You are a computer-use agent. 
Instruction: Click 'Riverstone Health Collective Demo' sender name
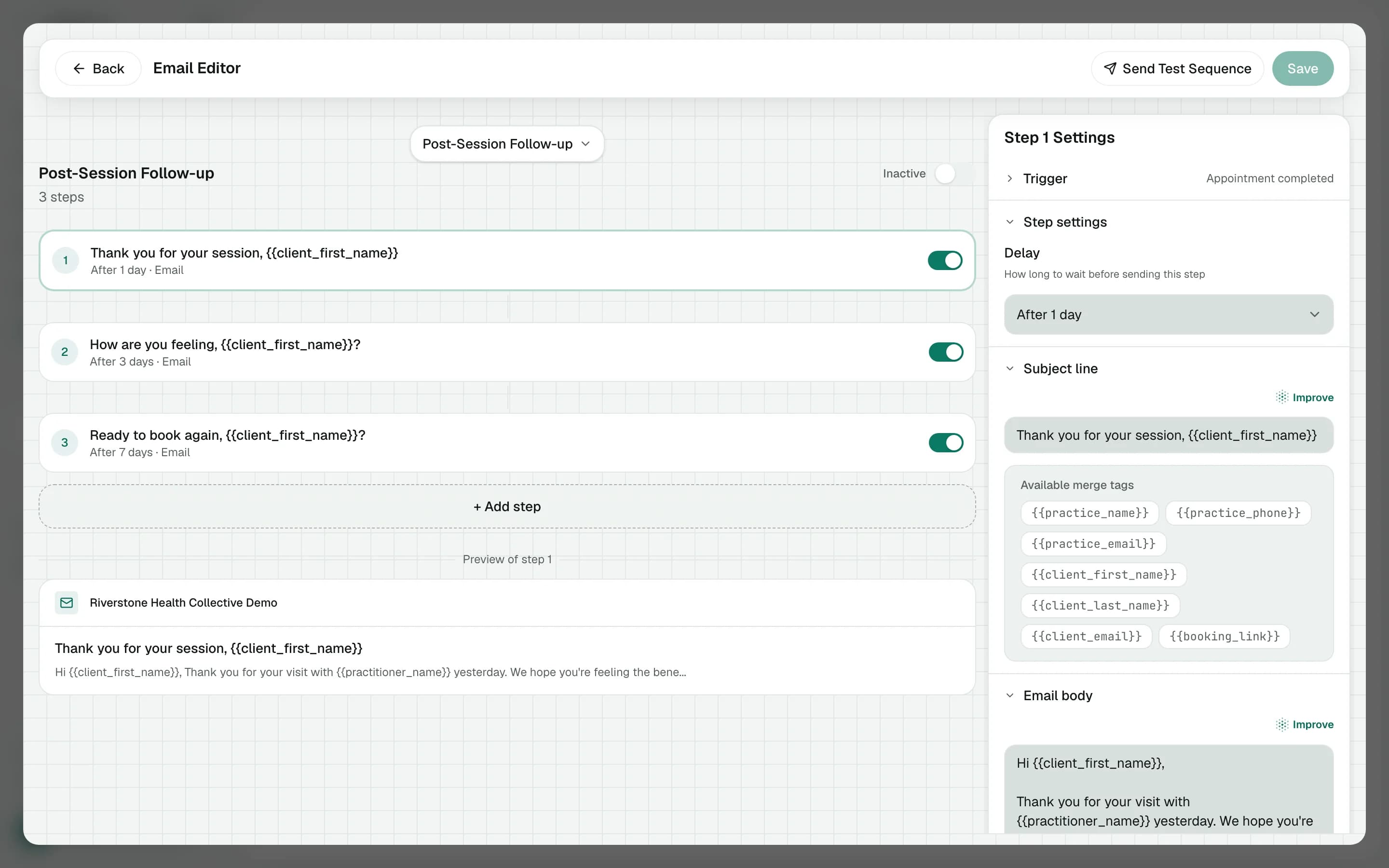click(183, 603)
